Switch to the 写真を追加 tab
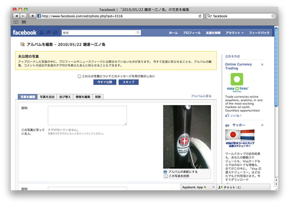 point(47,97)
